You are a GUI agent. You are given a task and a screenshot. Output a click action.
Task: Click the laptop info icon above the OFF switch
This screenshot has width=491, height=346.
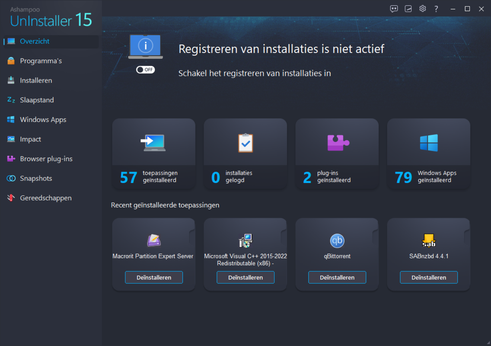click(145, 47)
